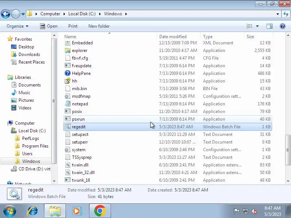This screenshot has width=291, height=218.
Task: Select the fveupdate application icon
Action: [68, 66]
